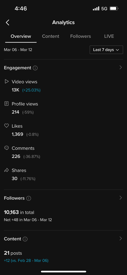Switch to the Content tab
Viewport: 127px width, 275px height.
point(50,36)
